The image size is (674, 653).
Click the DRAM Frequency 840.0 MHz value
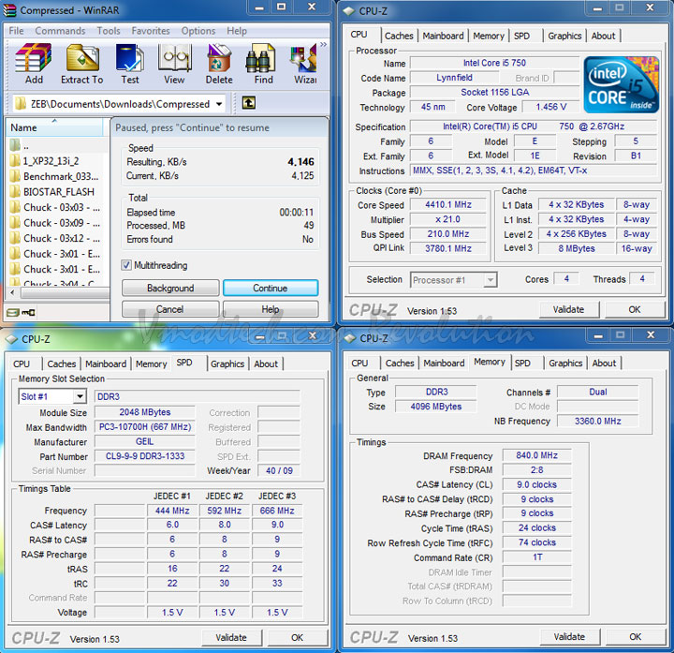coord(537,455)
